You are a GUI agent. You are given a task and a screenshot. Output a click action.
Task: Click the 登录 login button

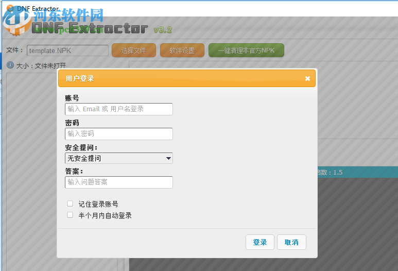point(259,242)
